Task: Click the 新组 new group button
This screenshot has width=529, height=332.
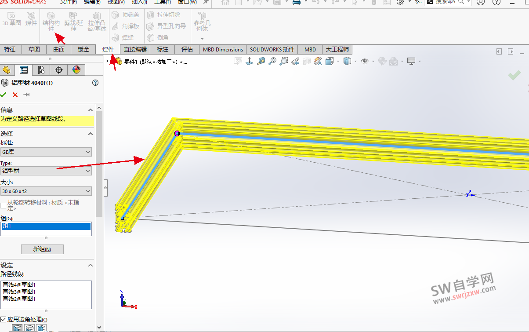Action: 42,249
